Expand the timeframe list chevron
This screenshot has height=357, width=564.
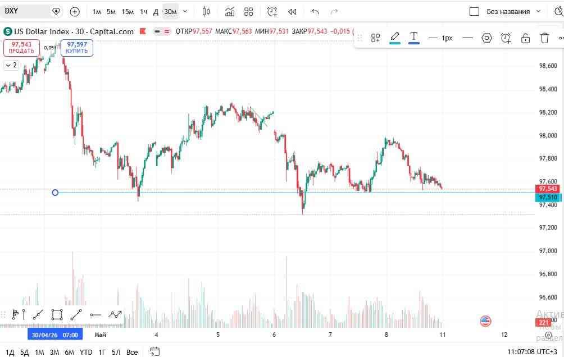point(185,11)
